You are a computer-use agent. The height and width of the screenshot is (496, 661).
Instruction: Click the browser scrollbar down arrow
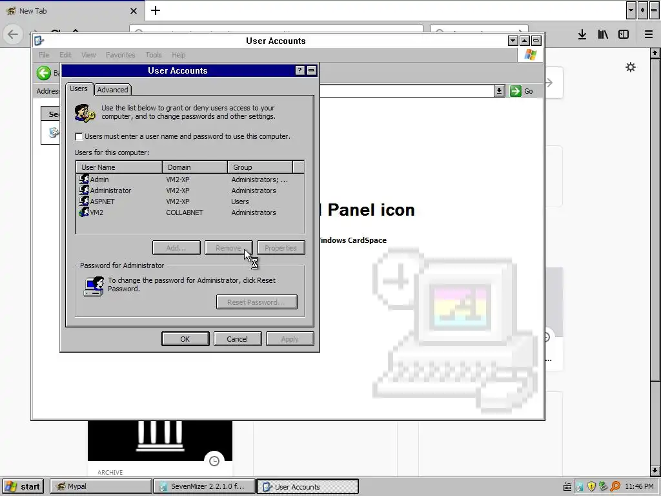point(655,470)
